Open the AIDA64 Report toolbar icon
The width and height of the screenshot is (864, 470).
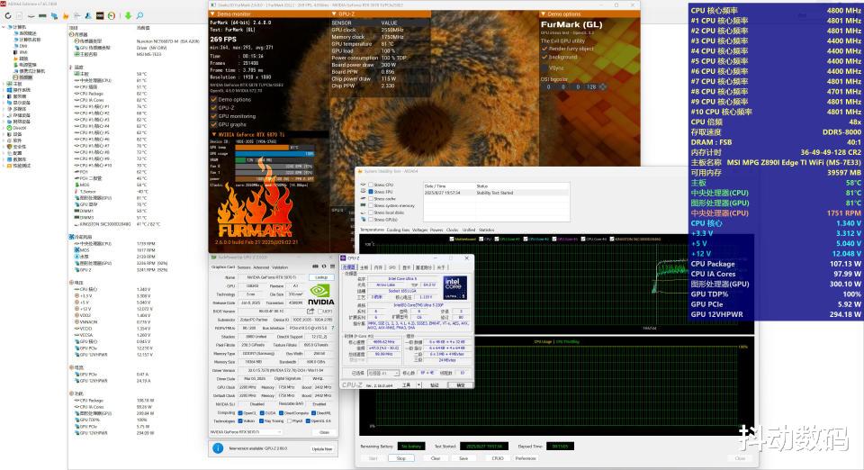tap(19, 15)
